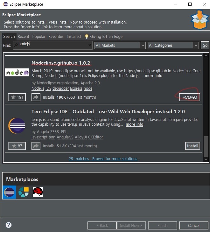Click the star rating button showing 191
Viewport: 210px width, 232px height.
(17, 97)
